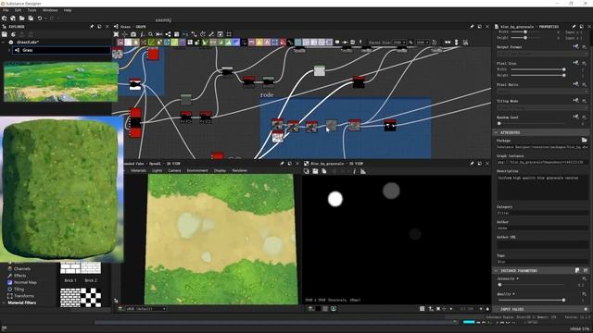Click the camera icon in graph toolbar
The width and height of the screenshot is (593, 333).
pos(133,34)
